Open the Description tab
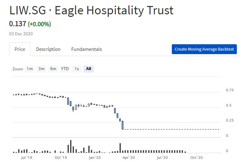This screenshot has height=162, width=248. pos(48,49)
